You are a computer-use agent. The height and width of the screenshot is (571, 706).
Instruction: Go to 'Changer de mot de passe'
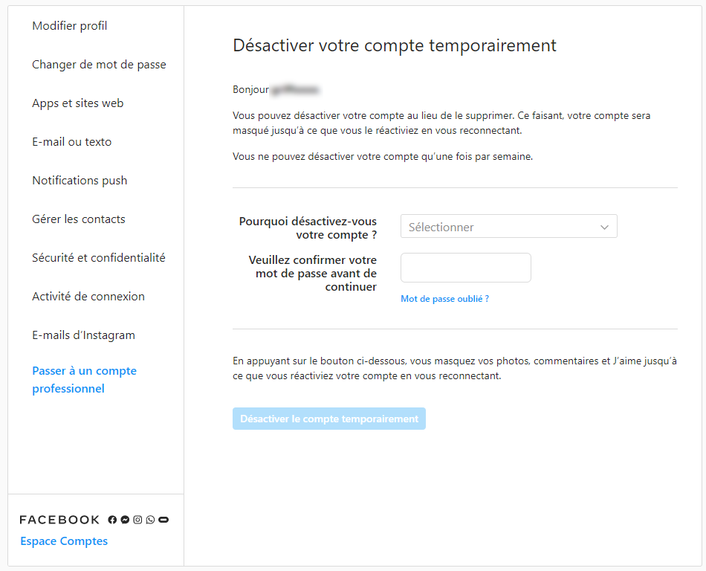click(99, 65)
